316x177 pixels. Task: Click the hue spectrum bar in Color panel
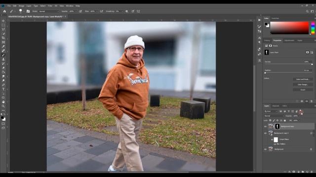pos(313,28)
